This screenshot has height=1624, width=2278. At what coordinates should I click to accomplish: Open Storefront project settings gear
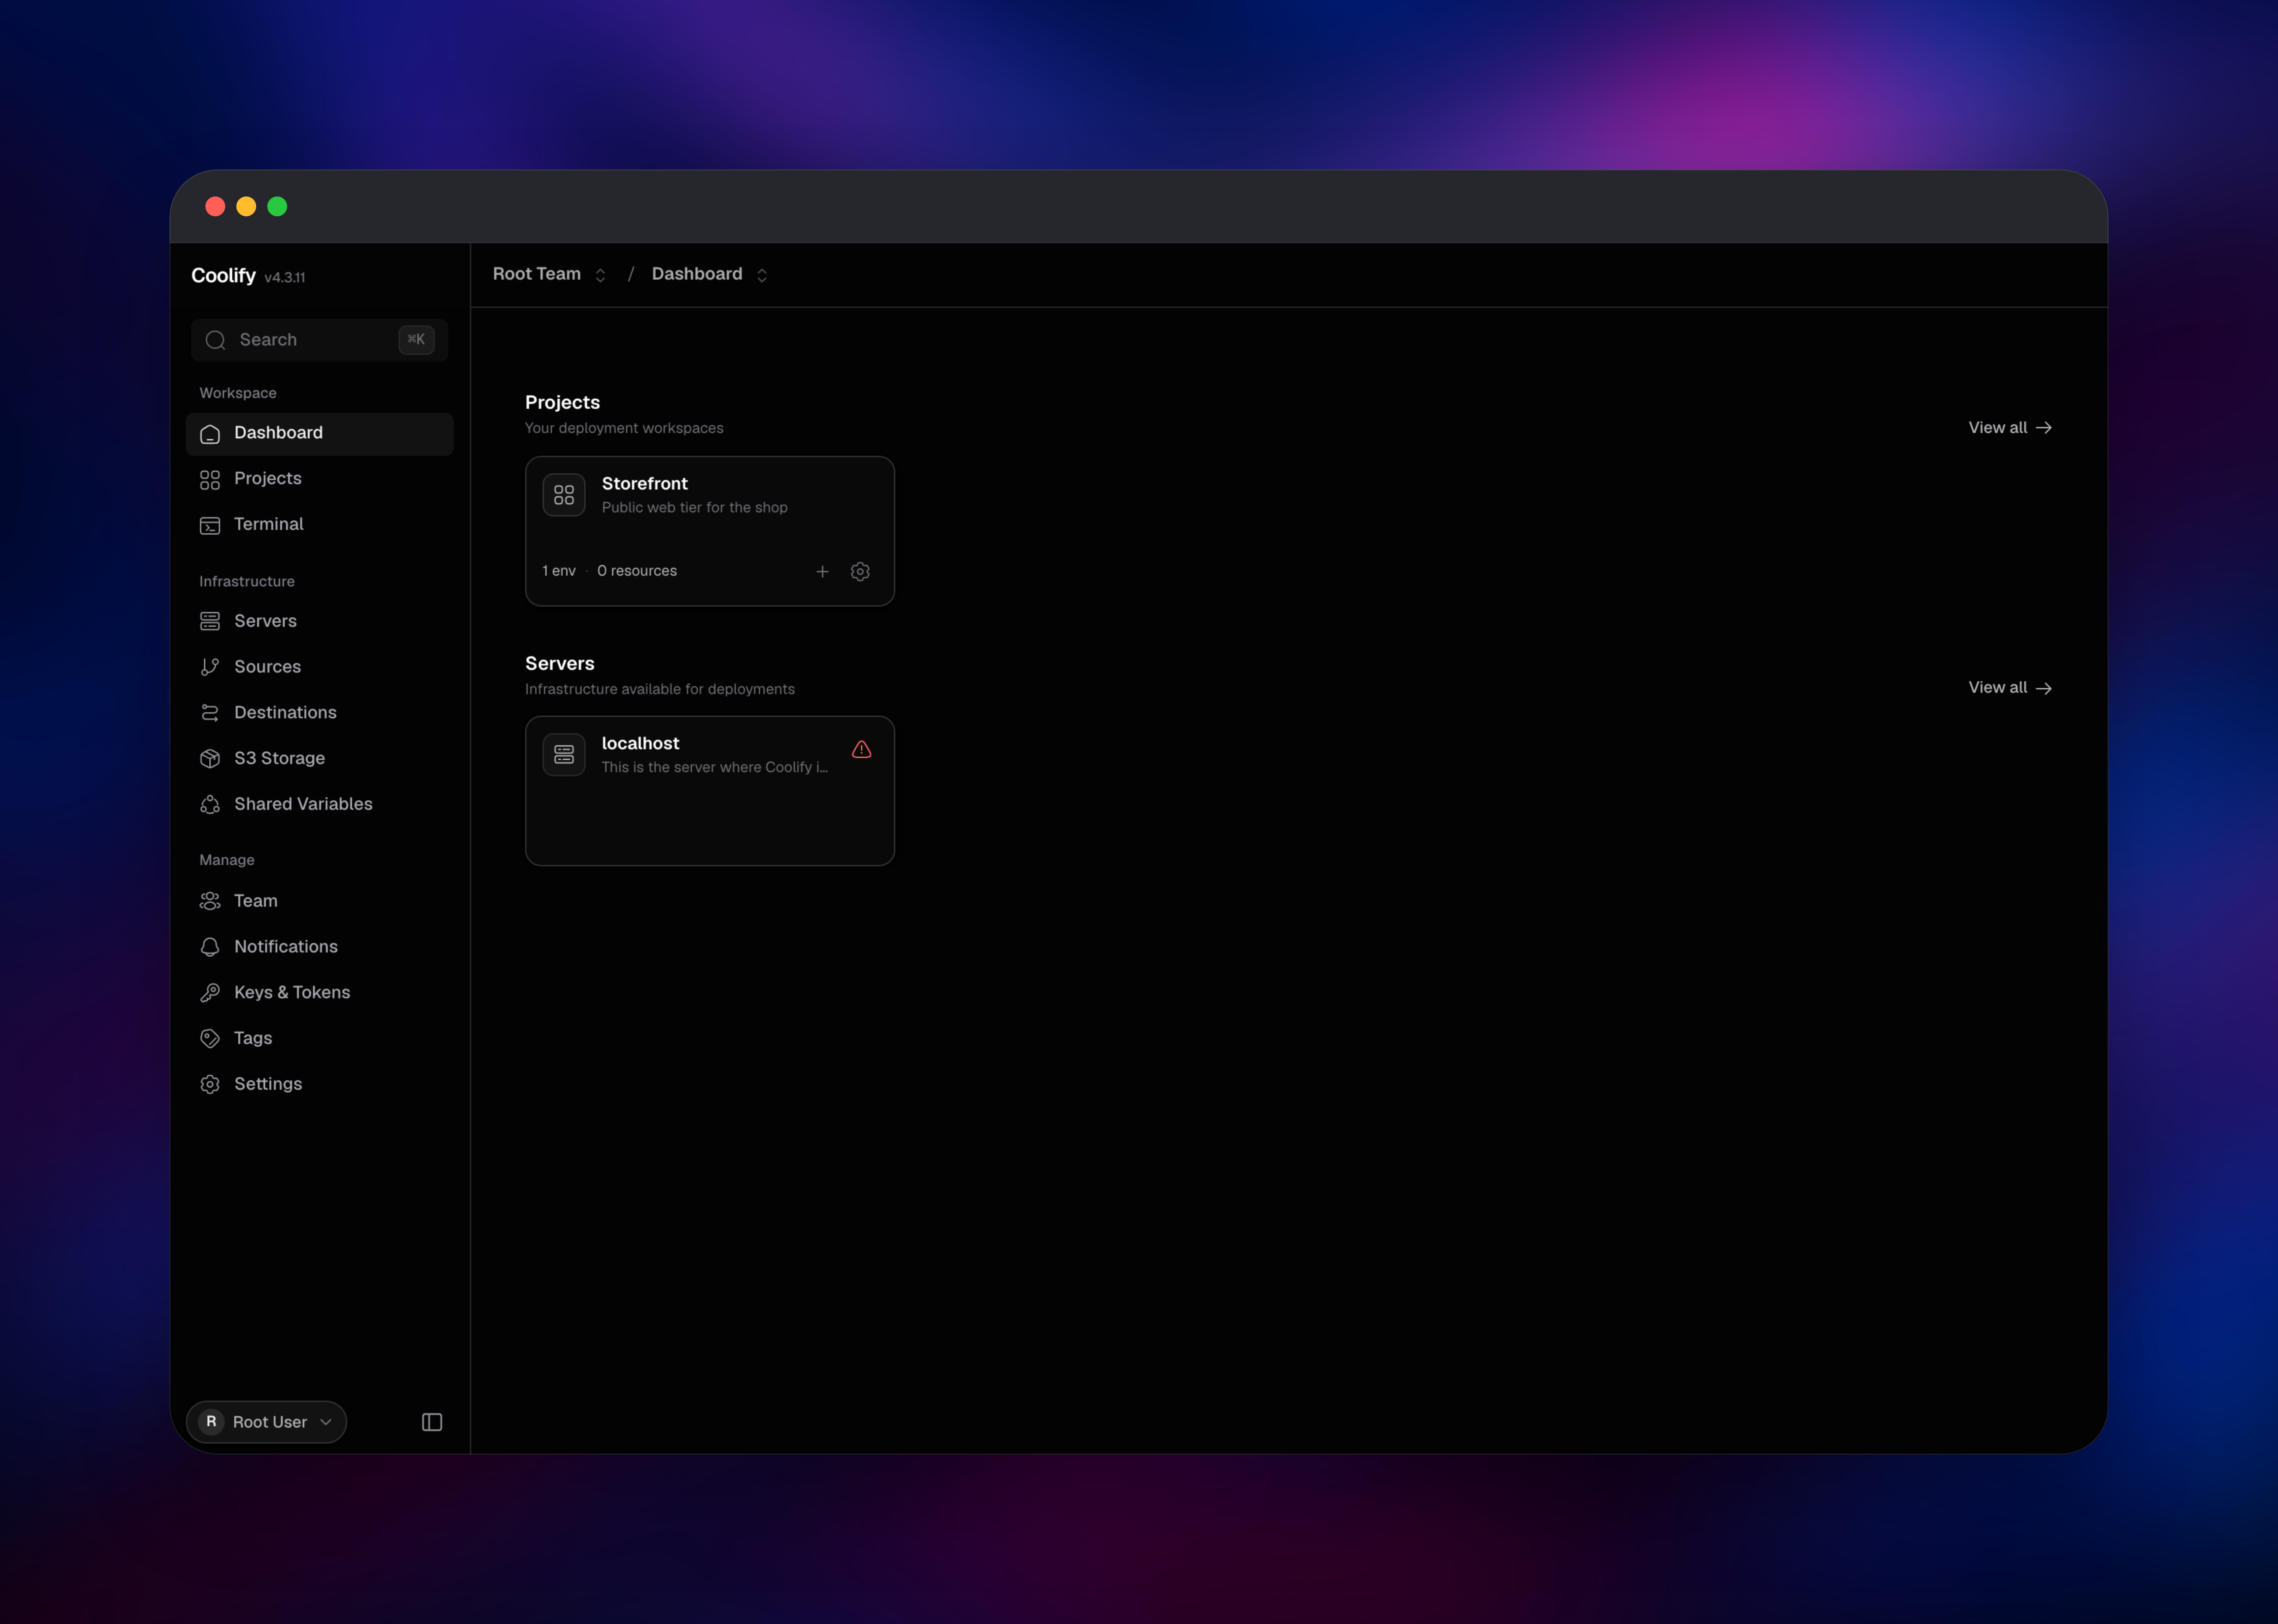point(860,572)
